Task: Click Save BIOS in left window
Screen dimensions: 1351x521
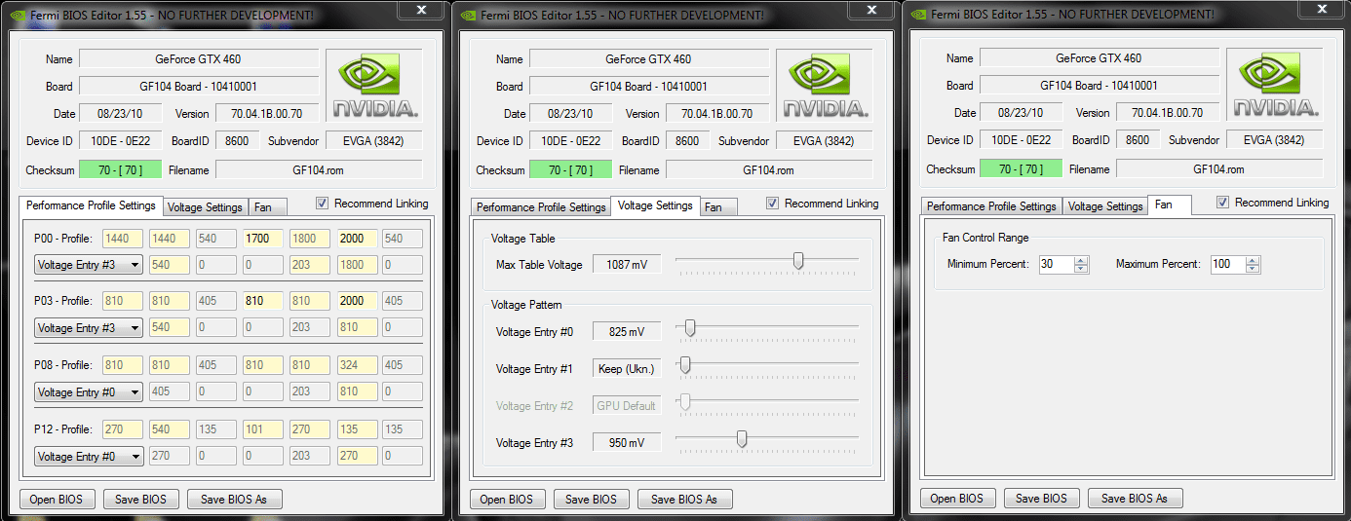Action: pos(140,499)
